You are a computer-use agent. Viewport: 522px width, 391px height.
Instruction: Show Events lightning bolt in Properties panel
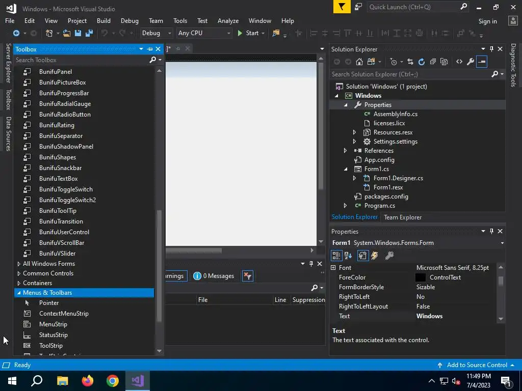coord(375,256)
